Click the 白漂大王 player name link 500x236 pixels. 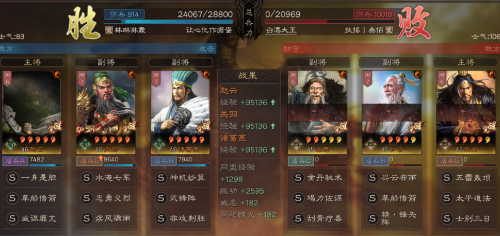click(x=281, y=30)
